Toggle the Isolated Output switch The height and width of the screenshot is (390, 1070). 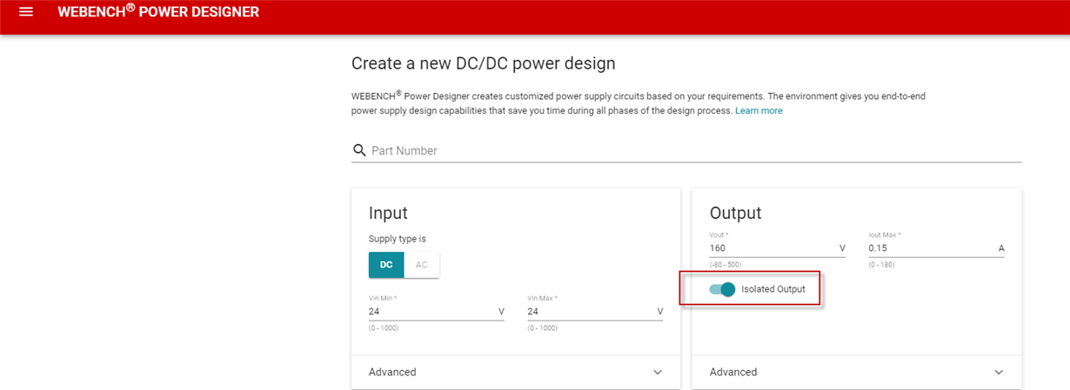722,289
